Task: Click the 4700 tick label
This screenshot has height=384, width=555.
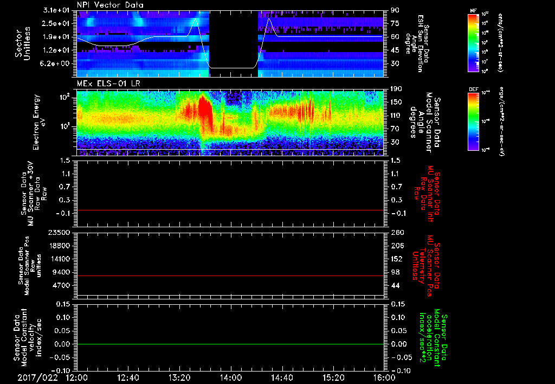Action: pyautogui.click(x=62, y=285)
